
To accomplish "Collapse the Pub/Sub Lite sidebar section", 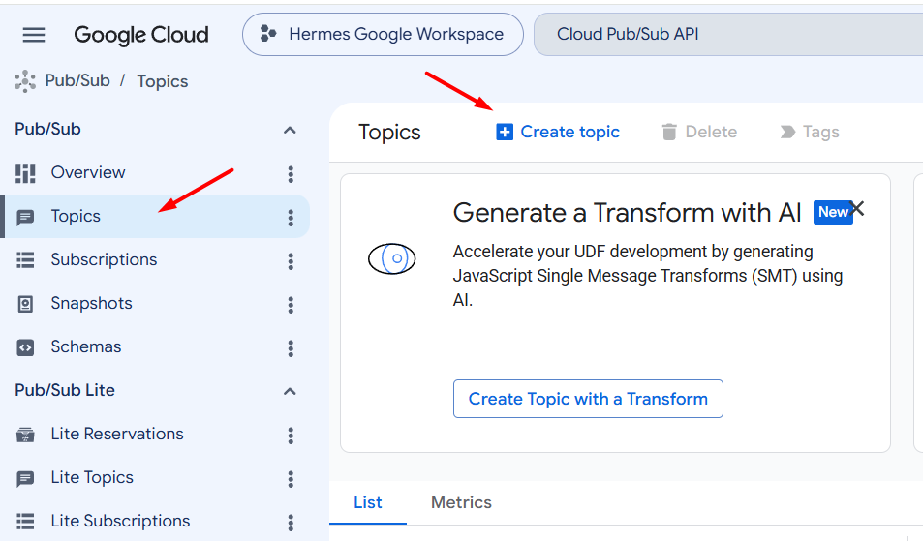I will pos(290,391).
